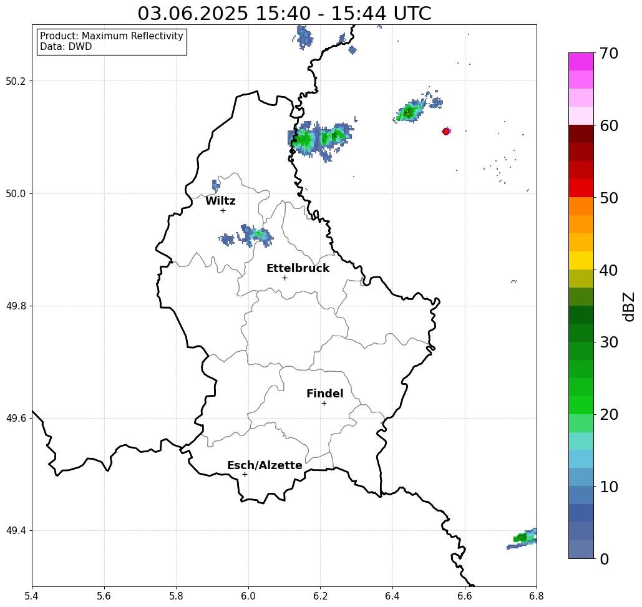Click colorbar tick label 30
Image resolution: width=642 pixels, height=607 pixels.
(x=608, y=342)
